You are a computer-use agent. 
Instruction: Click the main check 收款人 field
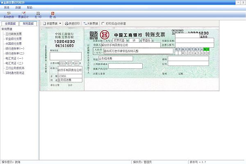pyautogui.click(x=131, y=45)
